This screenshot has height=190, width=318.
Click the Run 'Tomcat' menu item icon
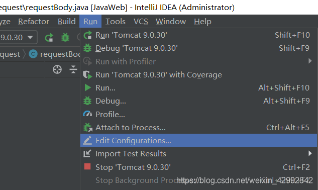[x=87, y=35]
